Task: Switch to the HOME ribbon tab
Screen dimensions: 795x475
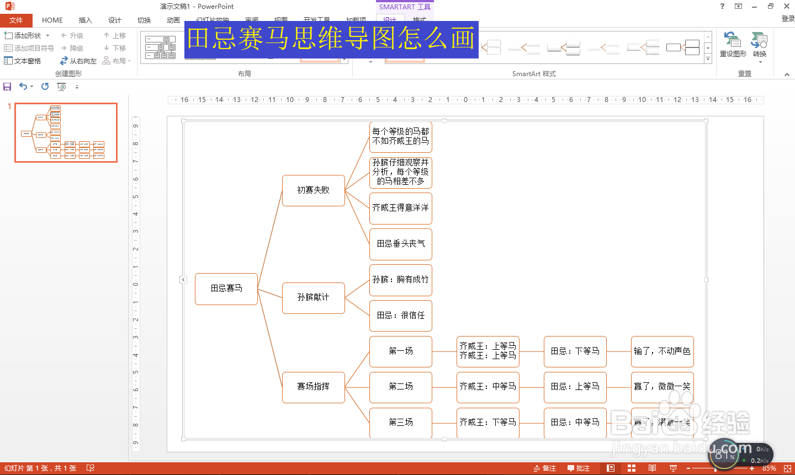Action: 52,20
